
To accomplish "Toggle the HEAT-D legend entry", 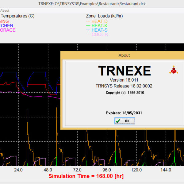I will pyautogui.click(x=97, y=21).
